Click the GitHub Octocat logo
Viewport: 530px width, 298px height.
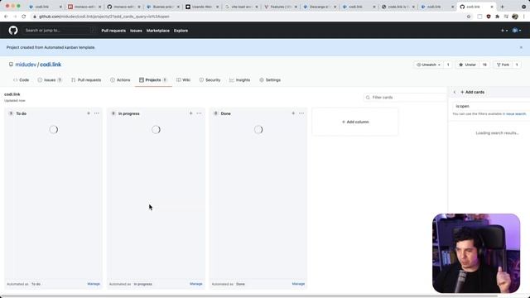pyautogui.click(x=13, y=31)
